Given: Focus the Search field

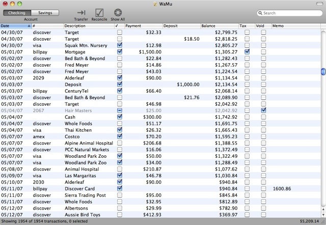Looking at the screenshot, I should tap(290, 13).
